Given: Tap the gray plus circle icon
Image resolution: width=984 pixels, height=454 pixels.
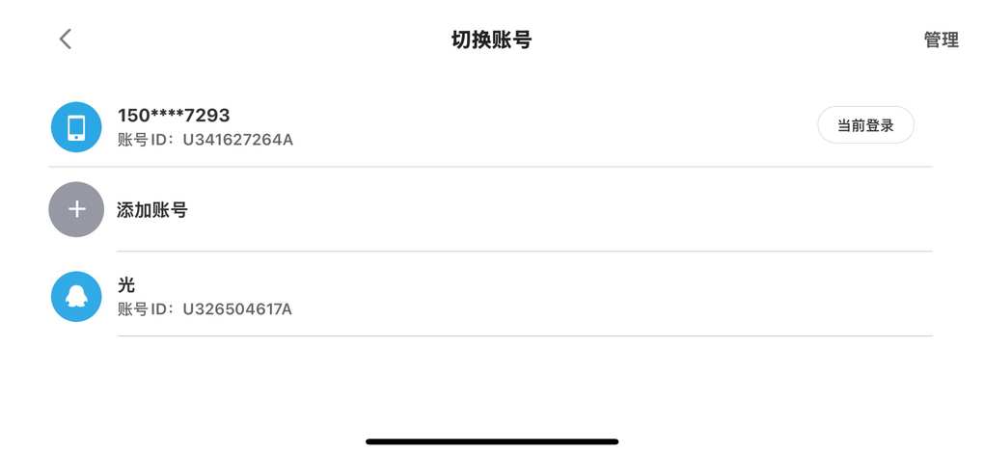Looking at the screenshot, I should [76, 209].
